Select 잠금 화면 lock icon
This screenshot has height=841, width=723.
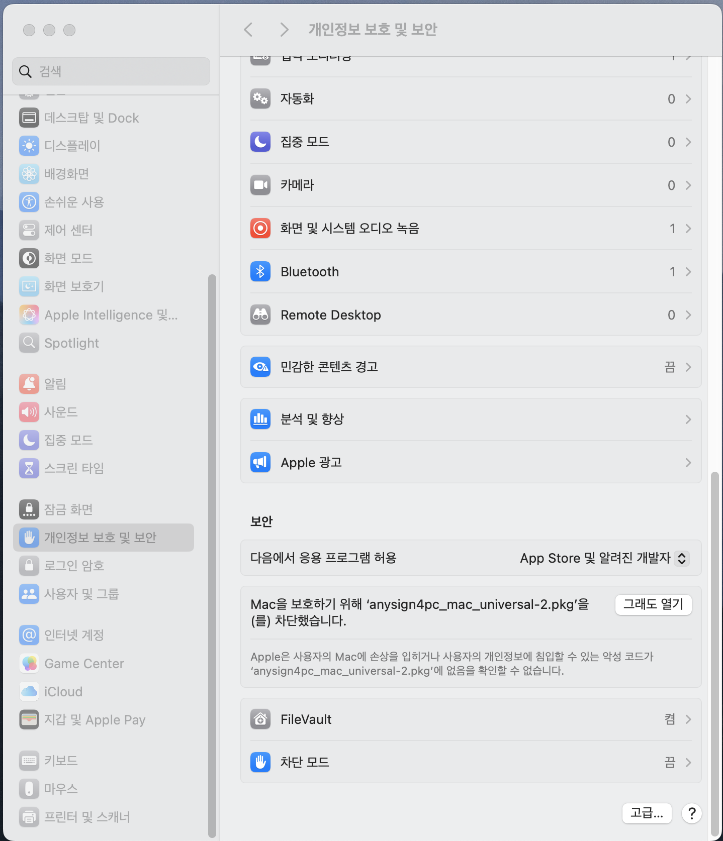[29, 510]
